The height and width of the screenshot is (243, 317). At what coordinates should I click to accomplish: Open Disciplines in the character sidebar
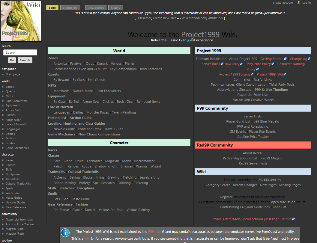pyautogui.click(x=13, y=174)
